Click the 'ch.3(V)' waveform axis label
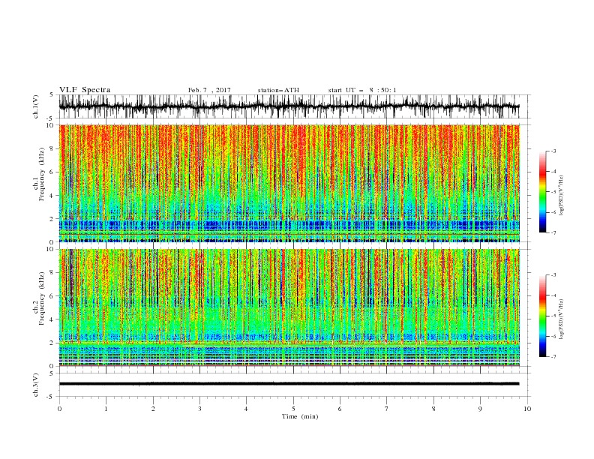Viewport: 594px width, 459px height. (36, 385)
